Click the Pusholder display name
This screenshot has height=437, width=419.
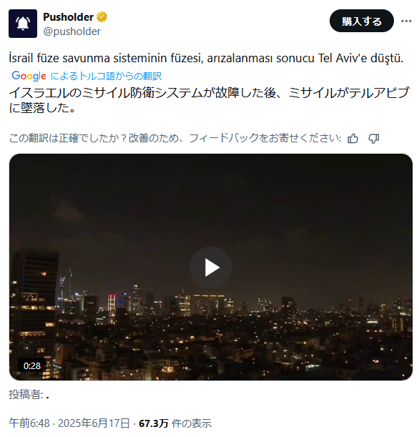click(x=68, y=17)
